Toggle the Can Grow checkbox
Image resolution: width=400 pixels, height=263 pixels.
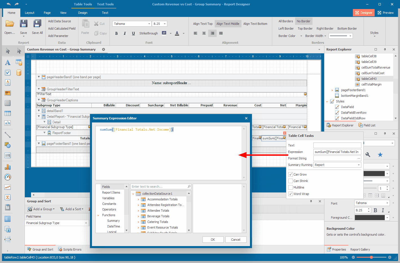coord(291,174)
